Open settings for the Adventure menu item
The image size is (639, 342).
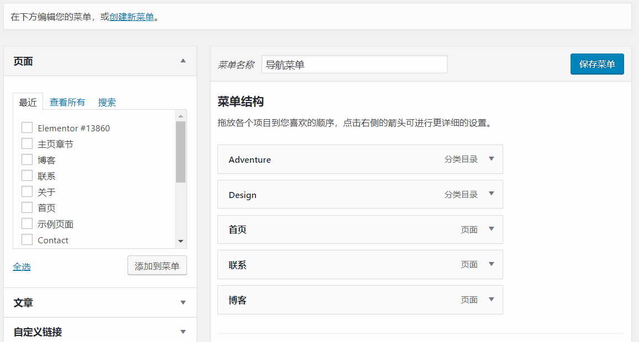click(x=491, y=159)
